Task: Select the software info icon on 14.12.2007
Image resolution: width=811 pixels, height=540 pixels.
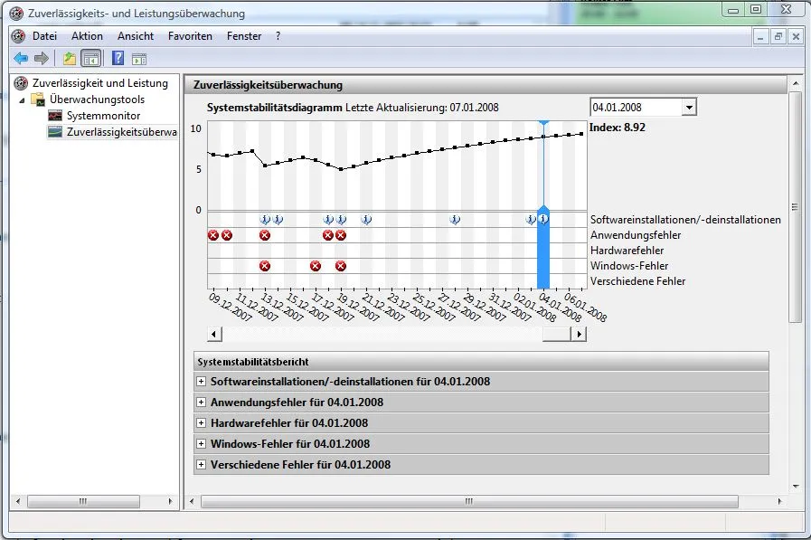Action: coord(278,219)
